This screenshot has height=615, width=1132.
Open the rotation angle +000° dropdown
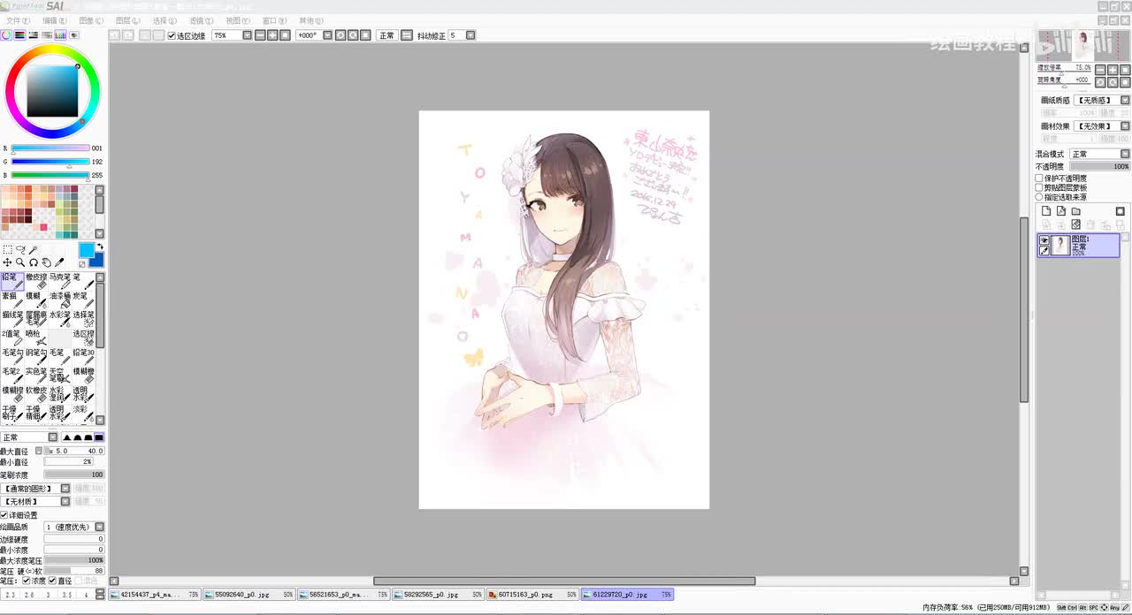pyautogui.click(x=327, y=35)
